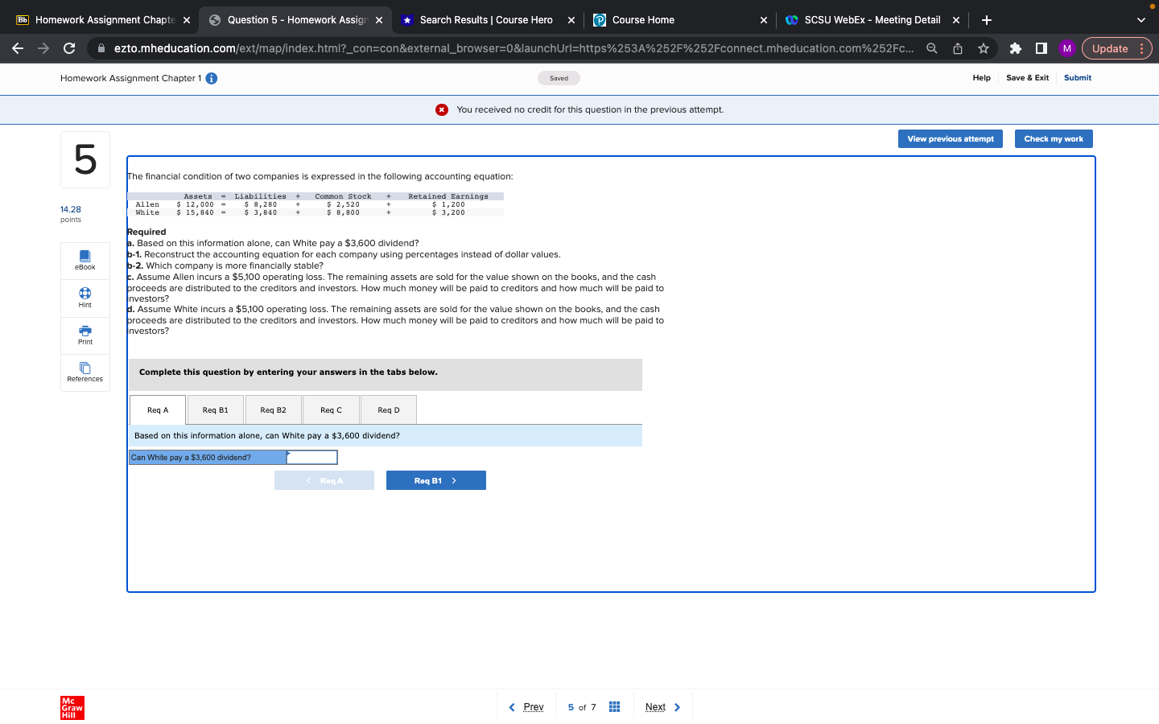Viewport: 1159px width, 724px height.
Task: Click the Req B1 navigation button
Action: (435, 479)
